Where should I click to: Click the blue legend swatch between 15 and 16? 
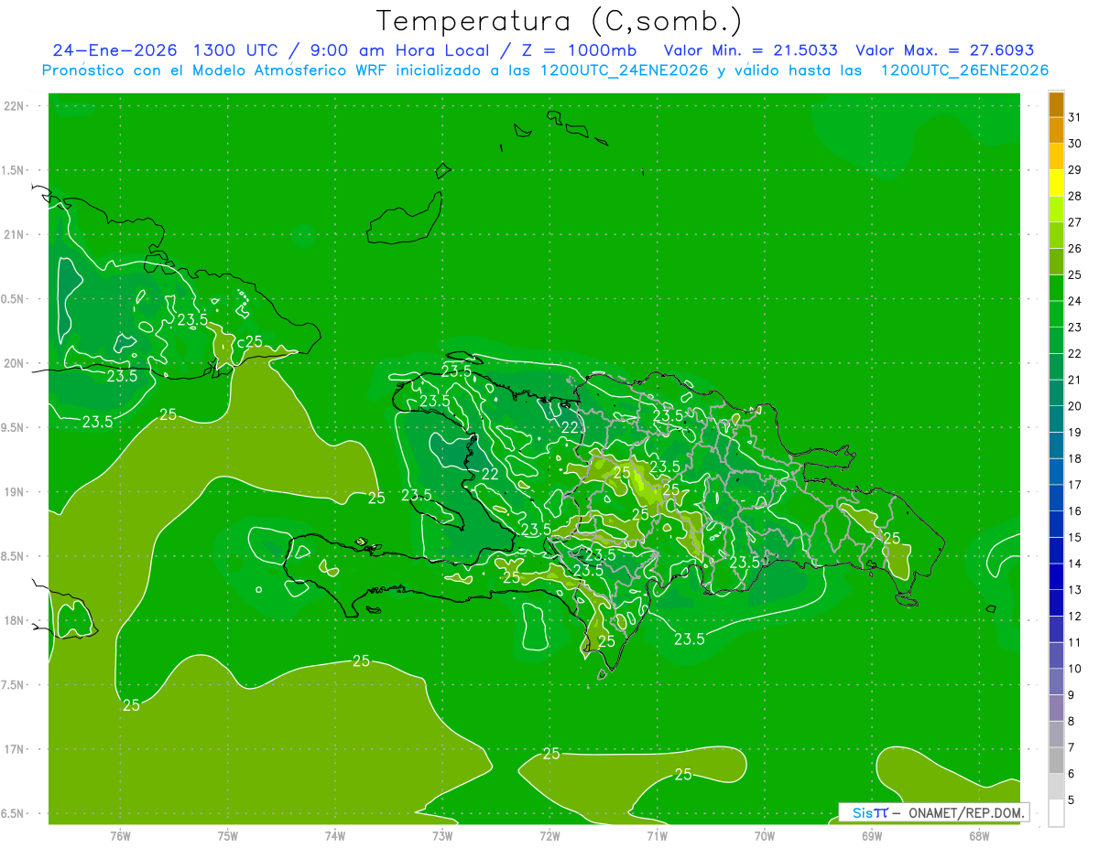[x=1056, y=525]
